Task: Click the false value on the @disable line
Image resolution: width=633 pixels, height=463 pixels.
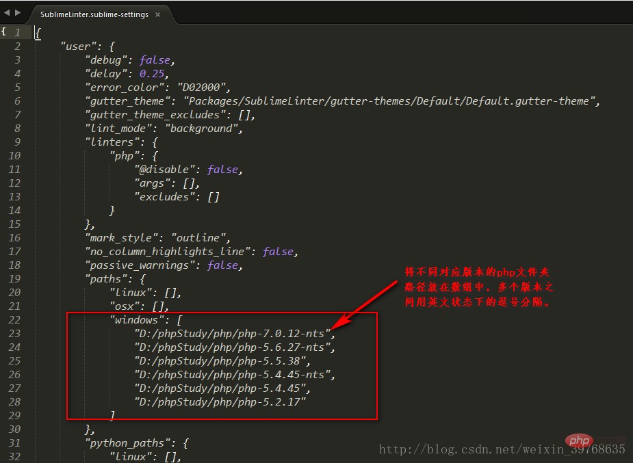Action: pyautogui.click(x=222, y=170)
